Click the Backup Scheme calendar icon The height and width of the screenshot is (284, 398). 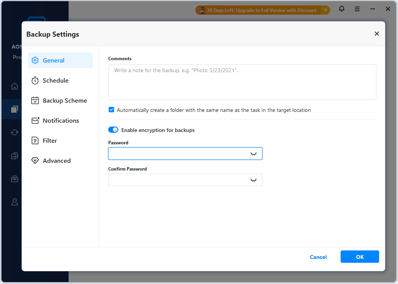click(x=35, y=100)
